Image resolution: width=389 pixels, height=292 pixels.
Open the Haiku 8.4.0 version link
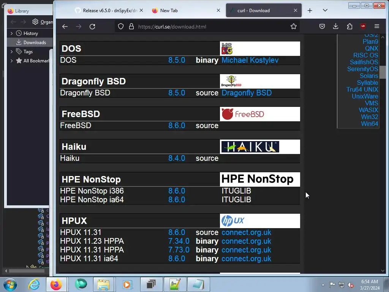coord(177,159)
